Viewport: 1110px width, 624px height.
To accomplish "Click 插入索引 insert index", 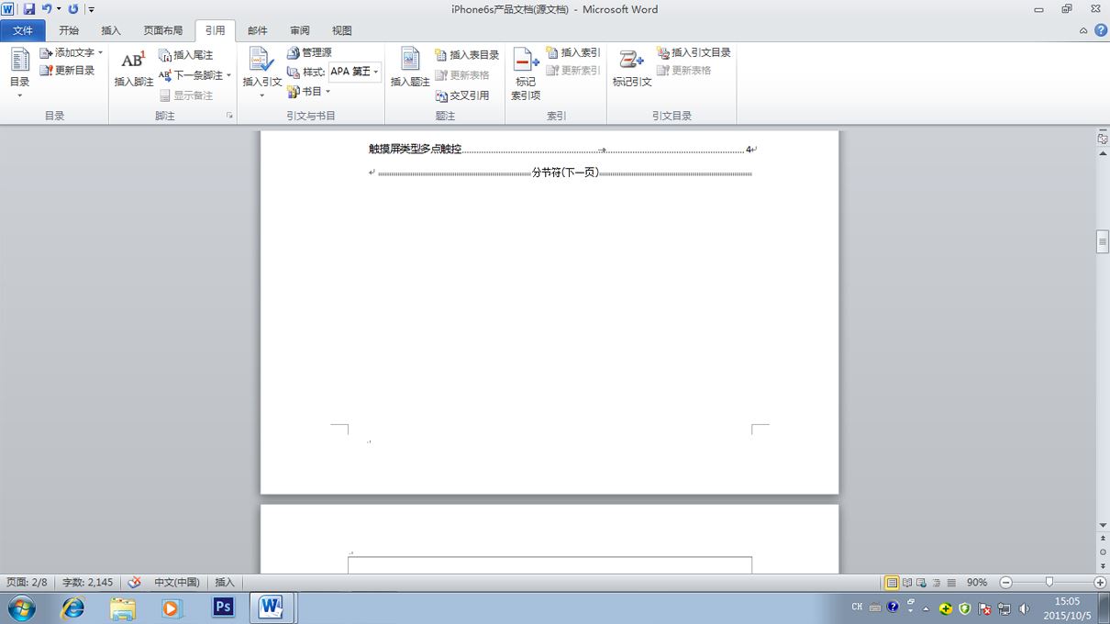I will click(x=573, y=53).
